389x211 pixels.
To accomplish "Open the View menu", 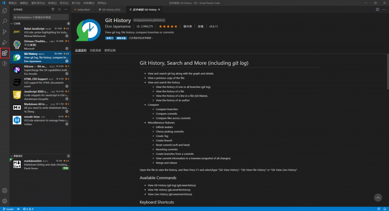I will tap(52, 3).
